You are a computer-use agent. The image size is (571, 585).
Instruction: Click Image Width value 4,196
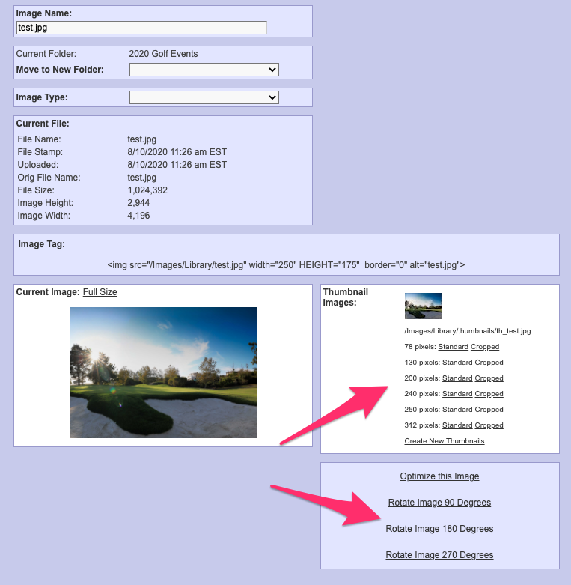[138, 216]
